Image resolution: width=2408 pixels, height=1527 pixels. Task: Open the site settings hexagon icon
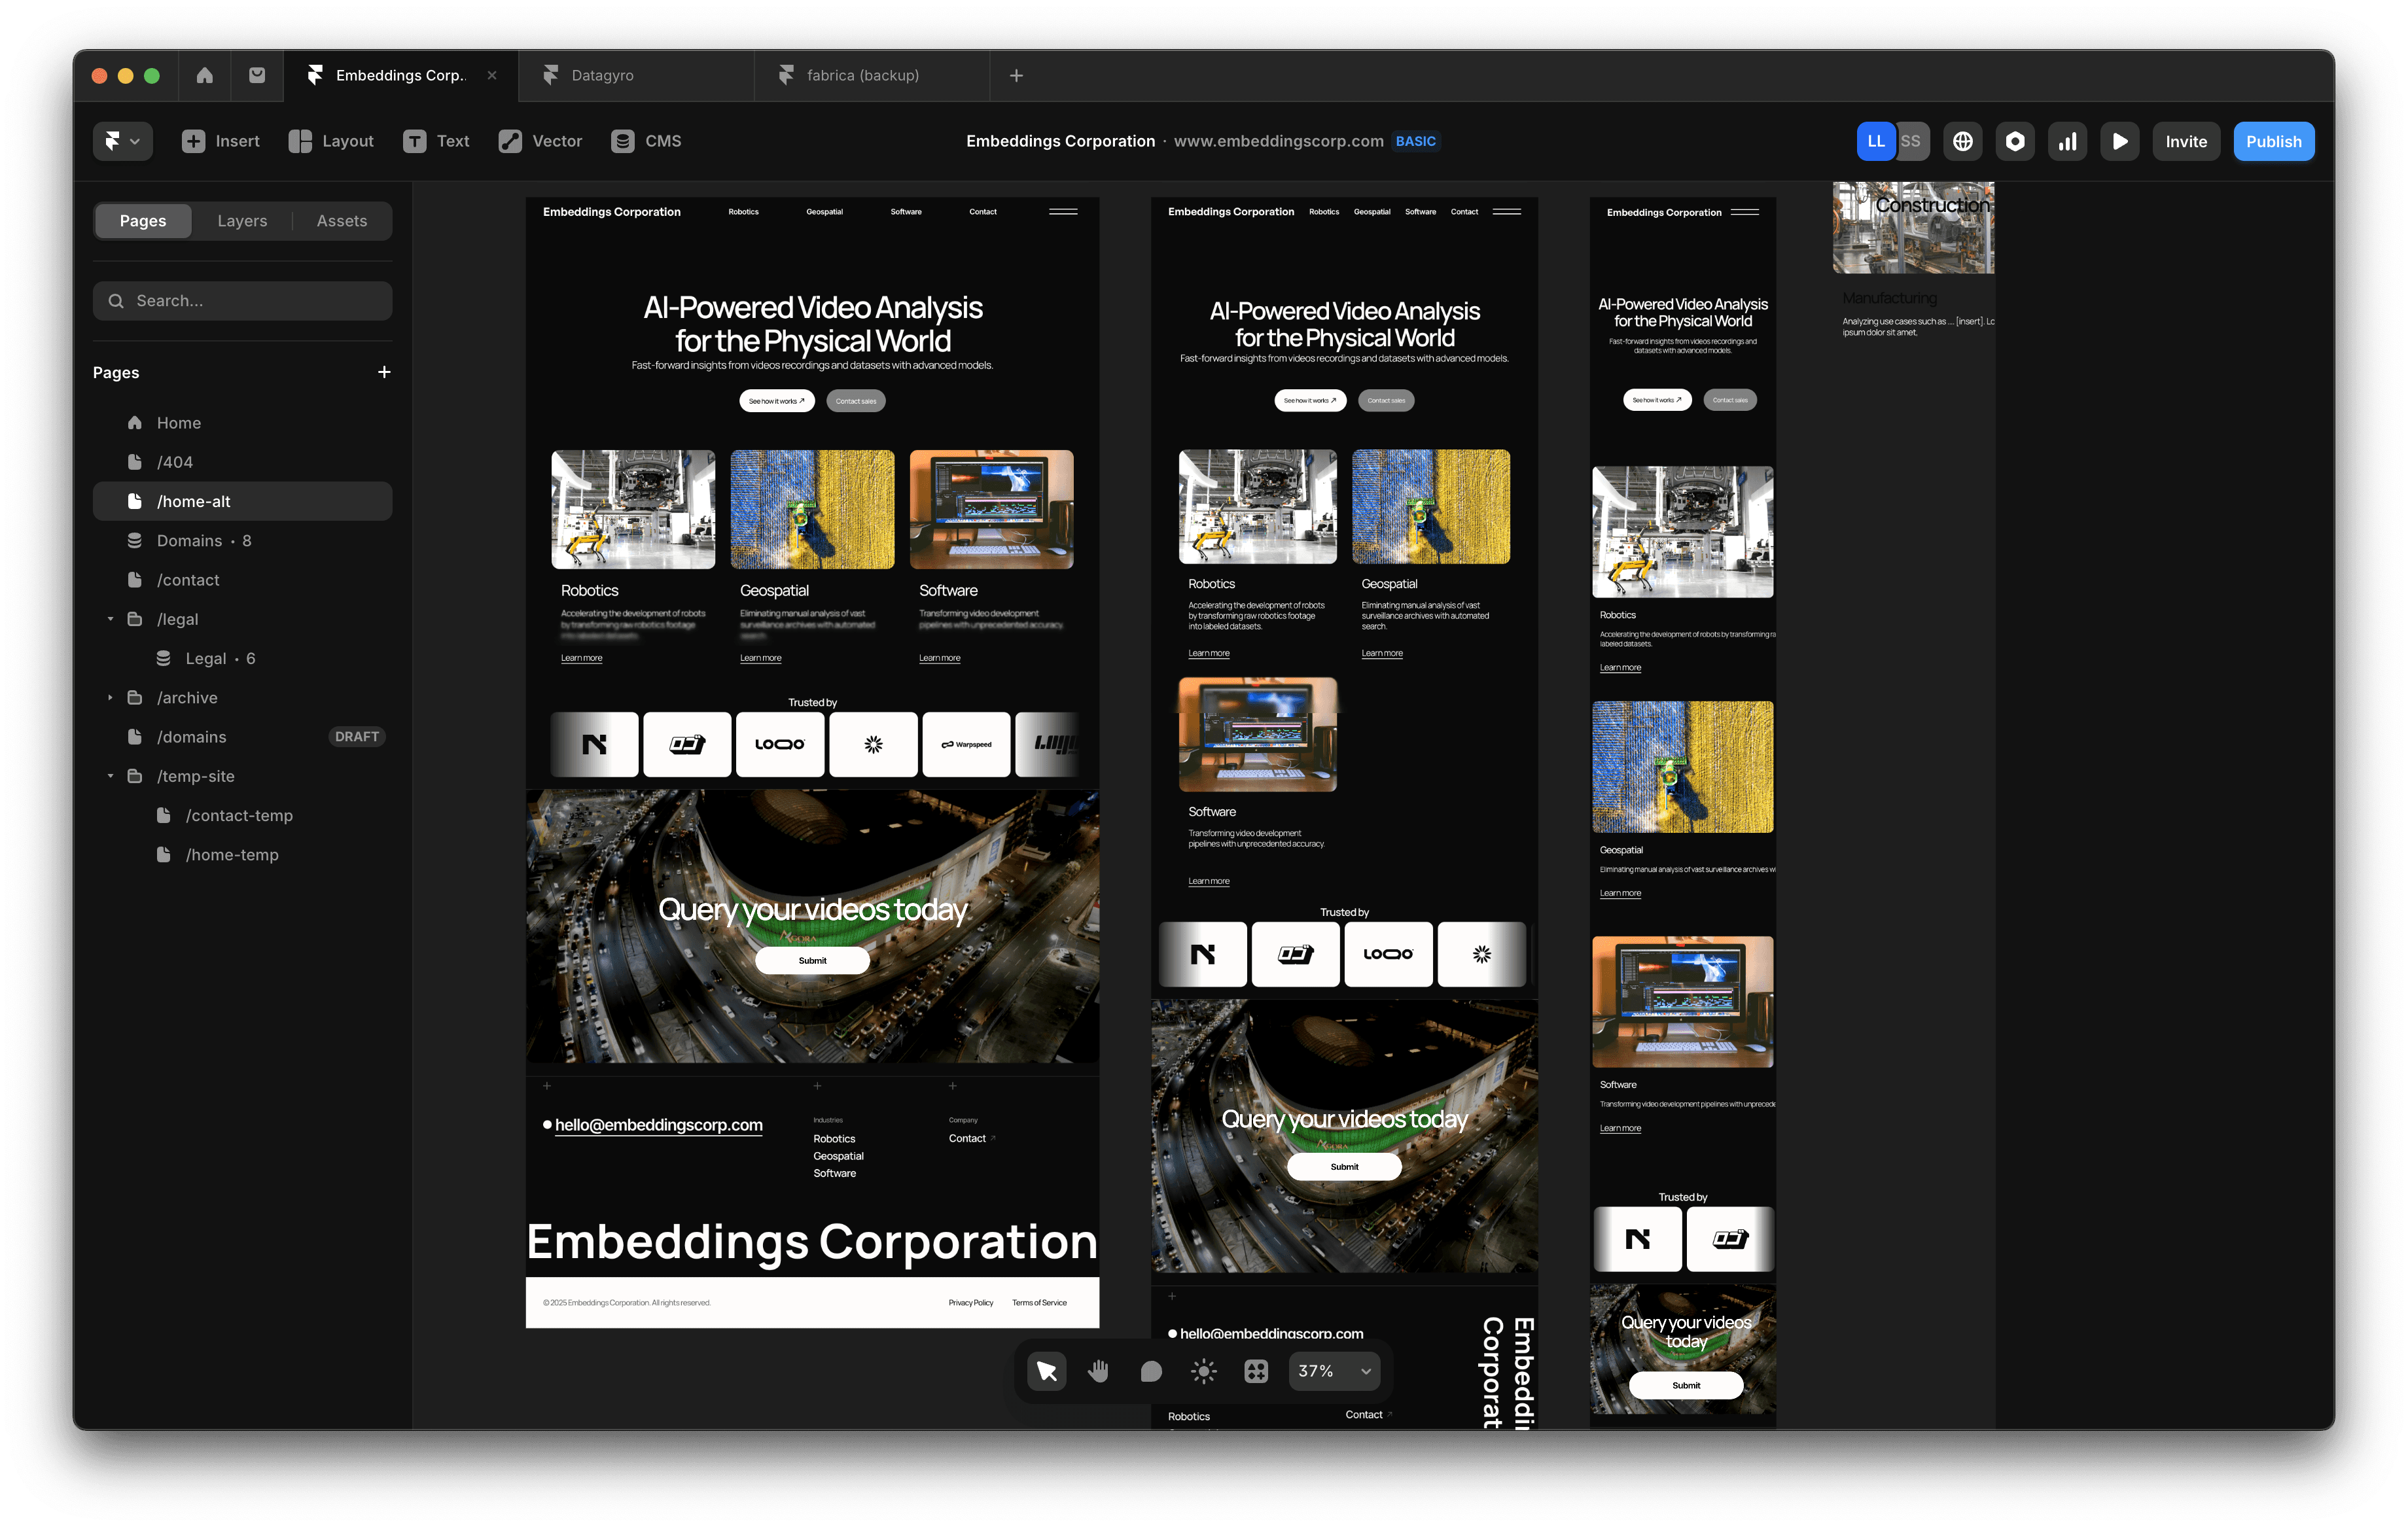coord(2015,141)
